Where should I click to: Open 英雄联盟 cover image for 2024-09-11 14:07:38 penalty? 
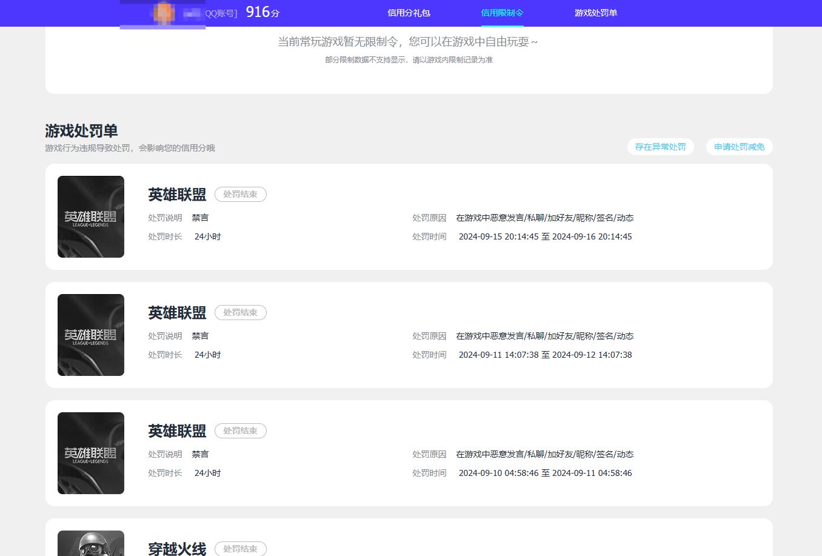(x=91, y=335)
